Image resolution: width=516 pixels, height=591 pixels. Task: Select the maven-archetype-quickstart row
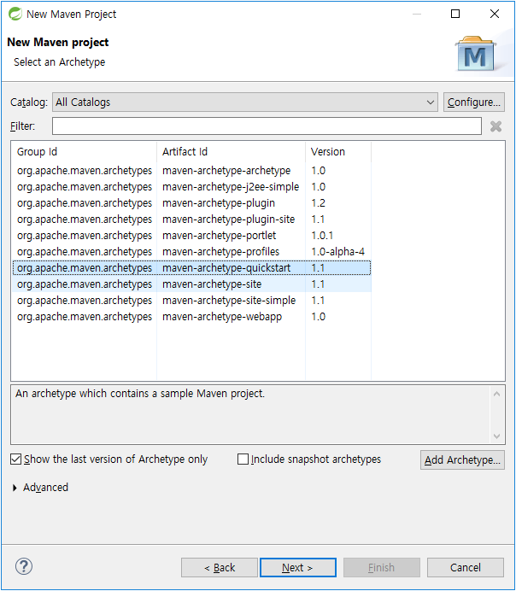coord(191,267)
